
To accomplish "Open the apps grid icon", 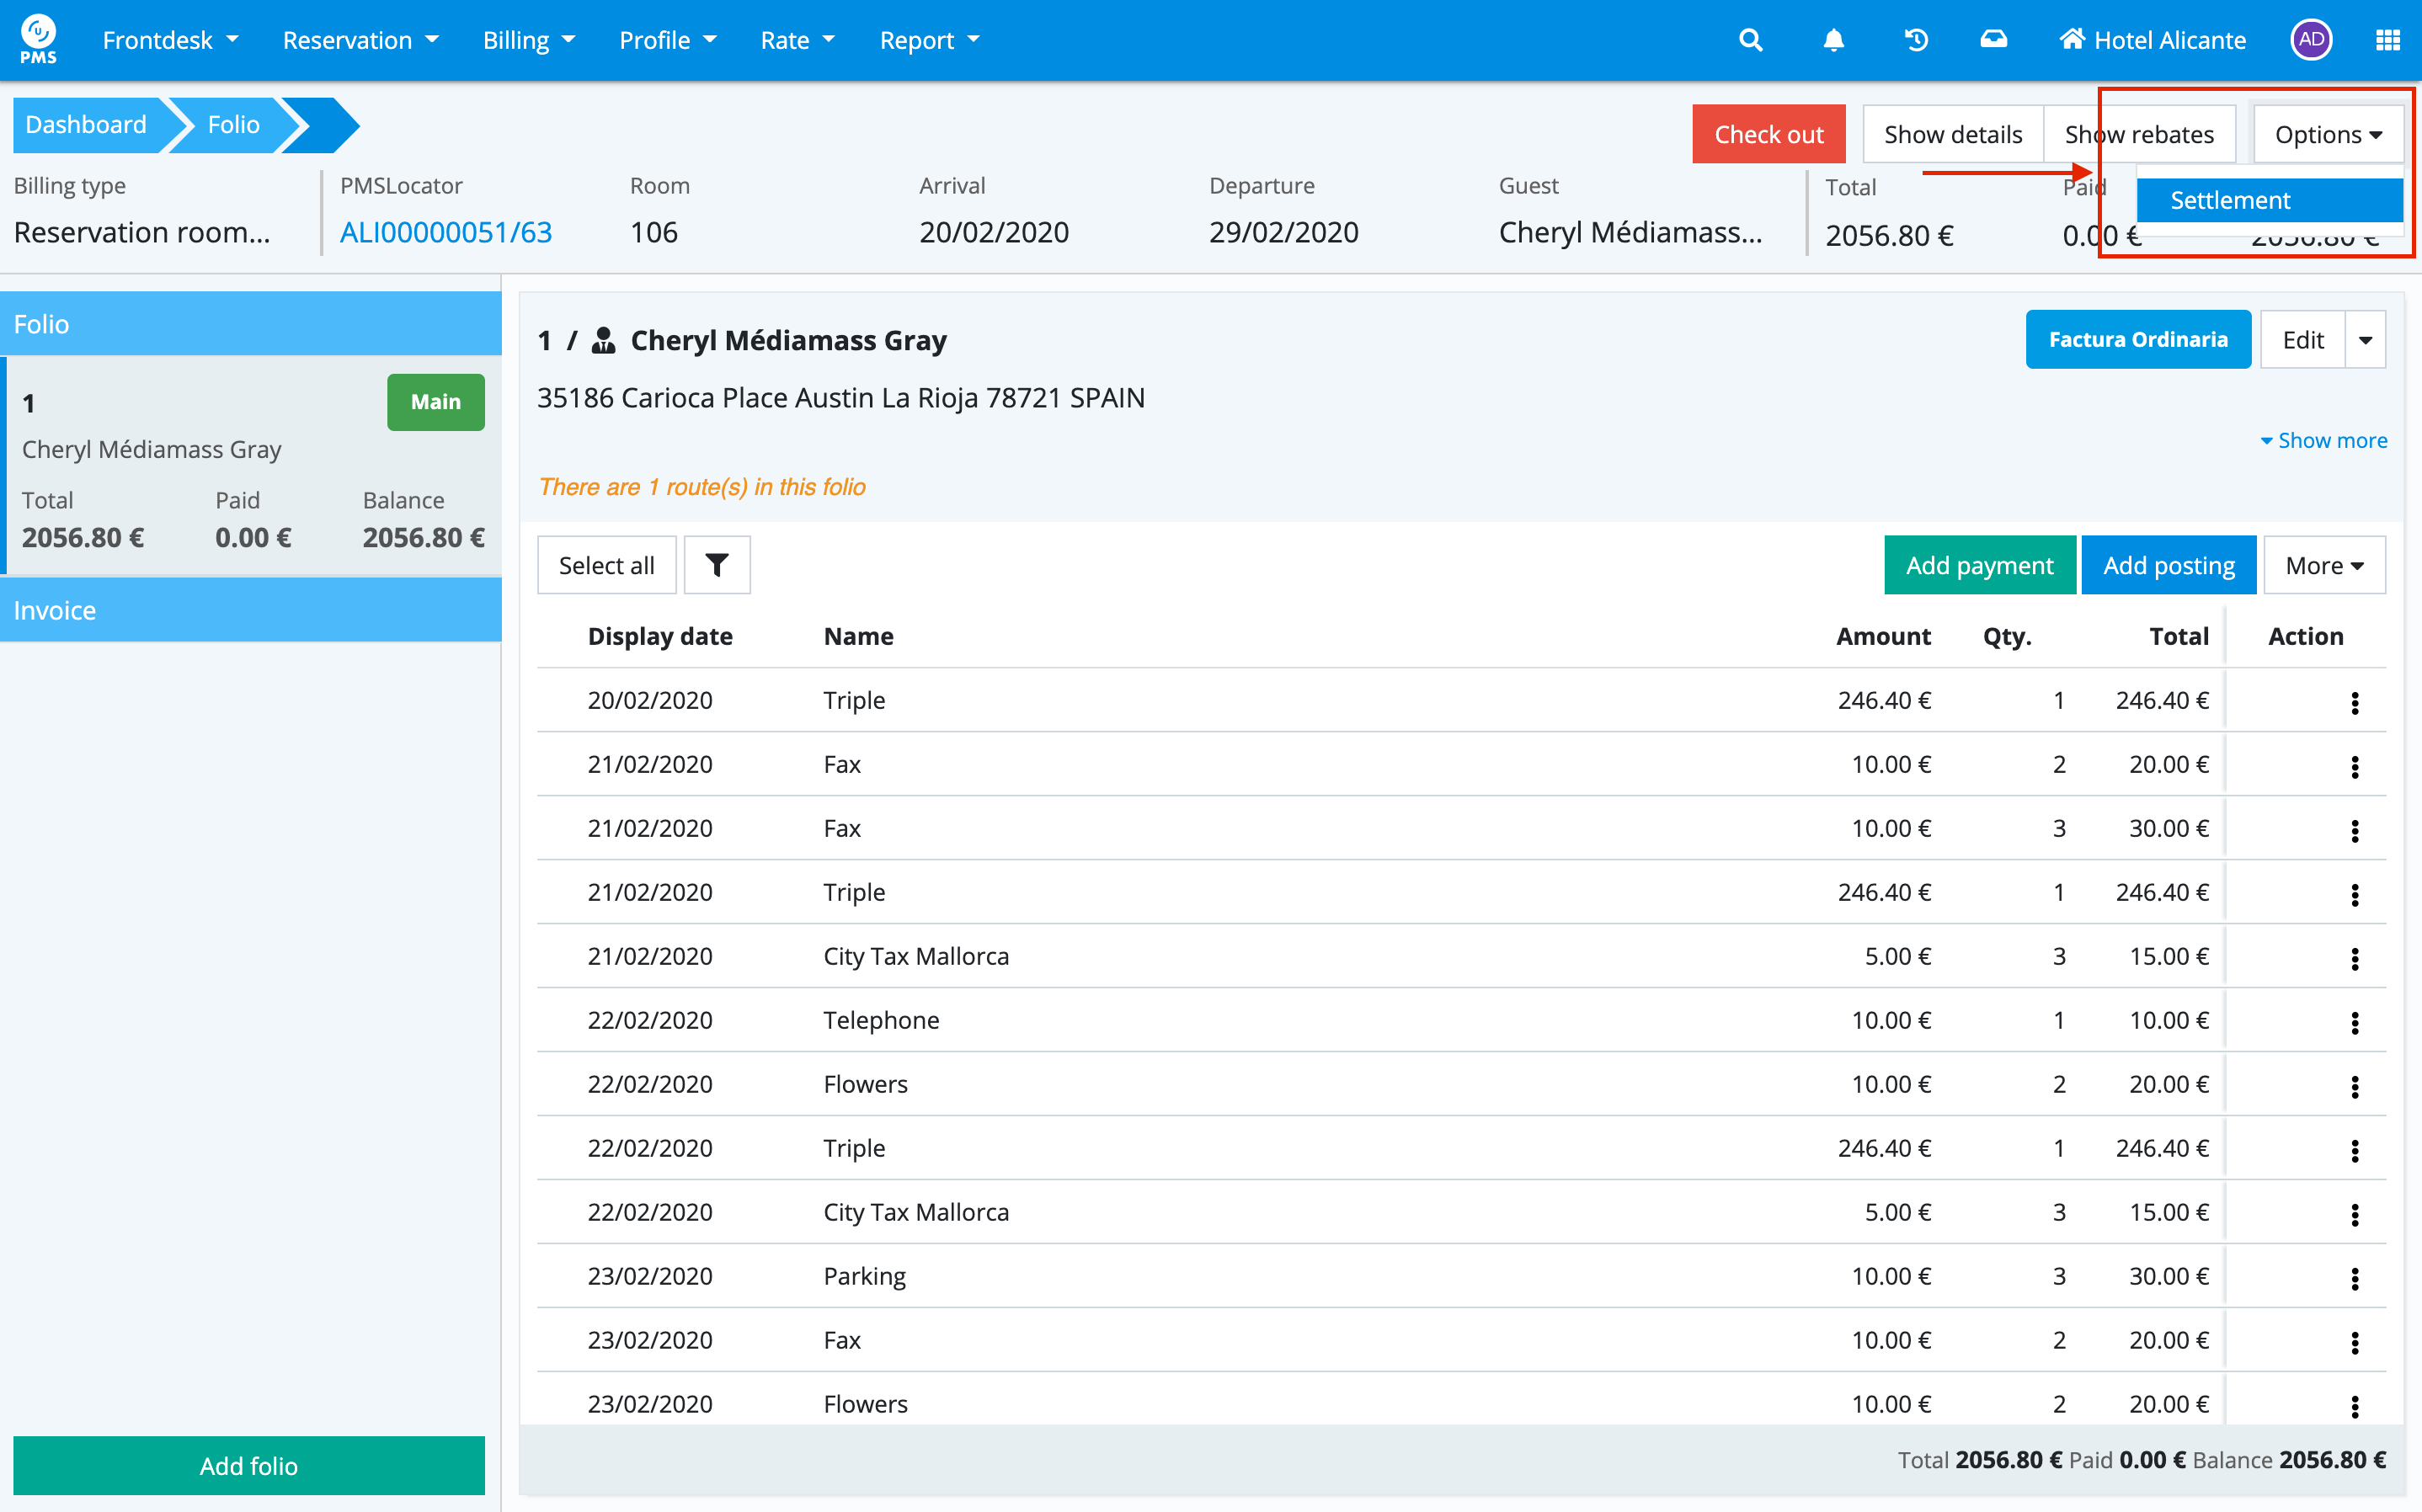I will [2387, 40].
